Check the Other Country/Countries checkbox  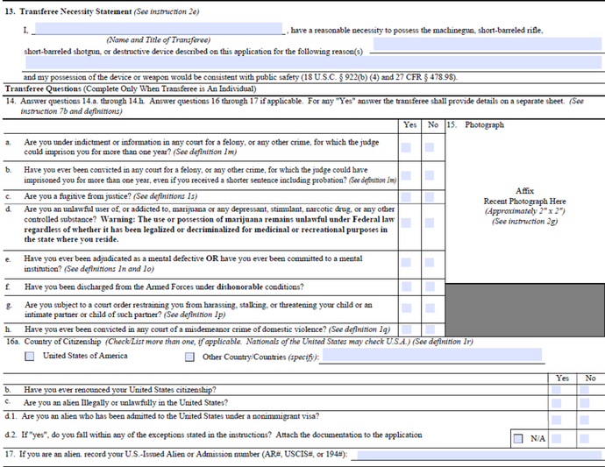point(189,357)
